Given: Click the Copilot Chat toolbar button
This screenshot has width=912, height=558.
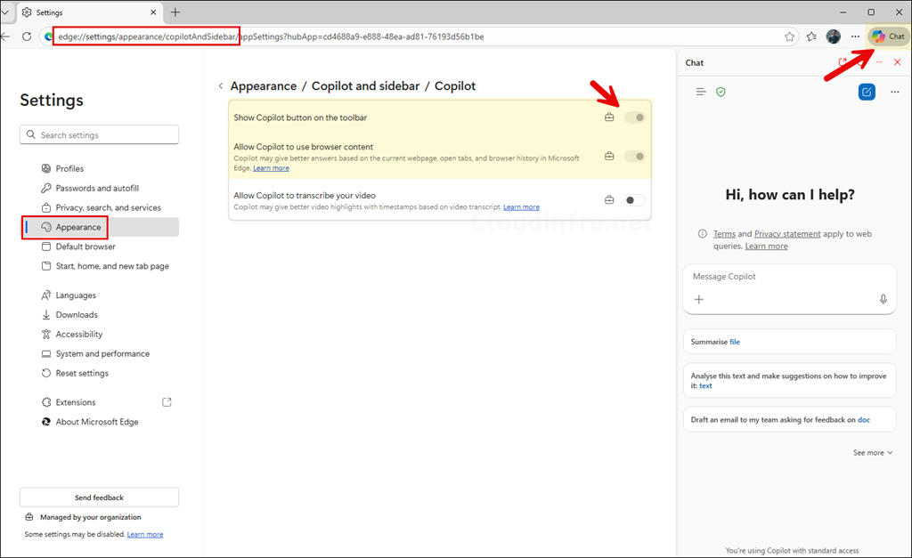Looking at the screenshot, I should pos(888,36).
